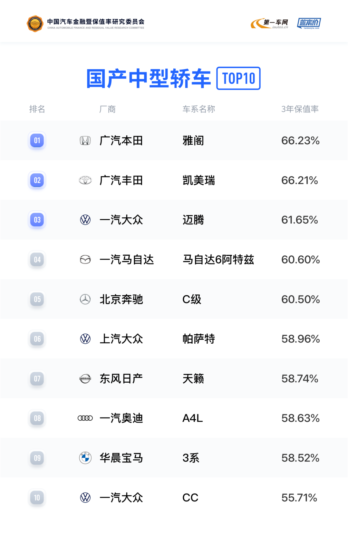The height and width of the screenshot is (535, 348).
Task: Click the committee's orange emblem logo
Action: tap(35, 24)
